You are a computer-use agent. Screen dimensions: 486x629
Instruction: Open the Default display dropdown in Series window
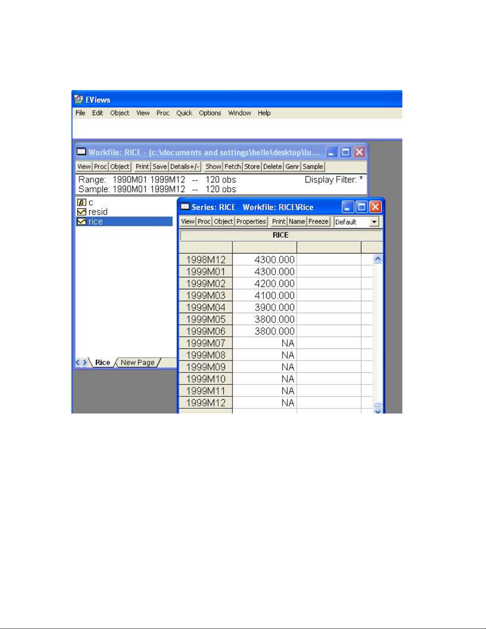[374, 222]
